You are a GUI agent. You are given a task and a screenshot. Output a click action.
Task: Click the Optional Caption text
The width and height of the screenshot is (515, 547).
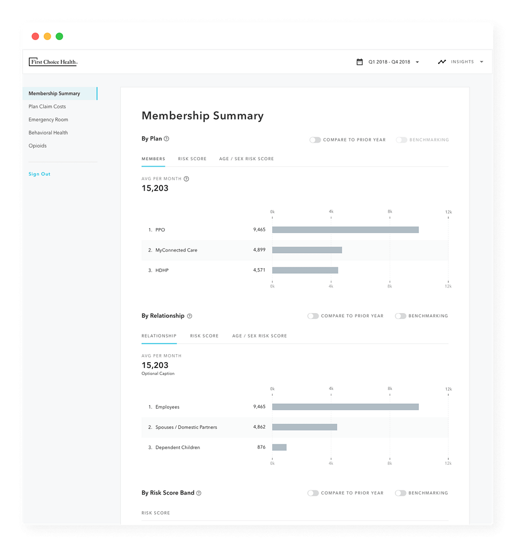tap(158, 373)
